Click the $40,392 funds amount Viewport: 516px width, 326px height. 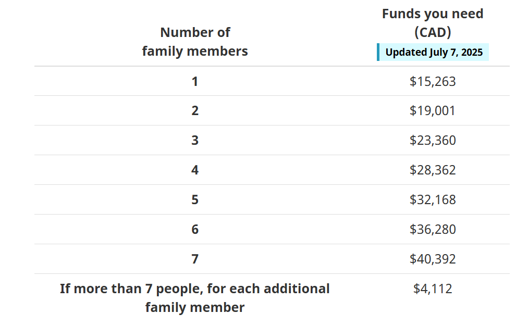pos(433,259)
